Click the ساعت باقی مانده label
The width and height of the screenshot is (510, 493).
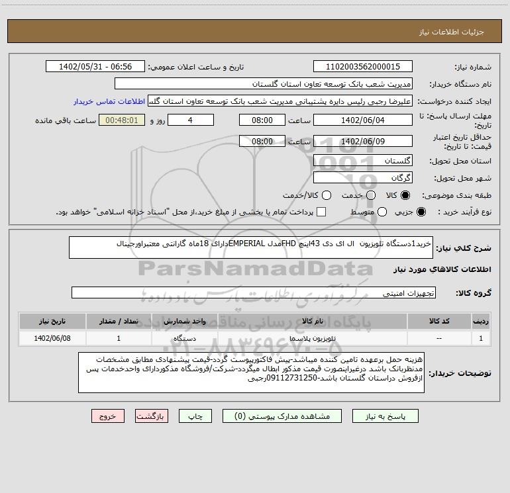click(66, 120)
